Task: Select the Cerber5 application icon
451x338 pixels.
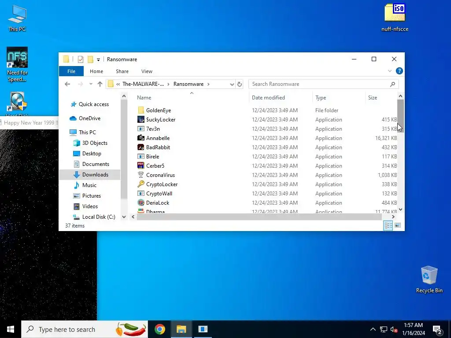Action: click(x=140, y=165)
